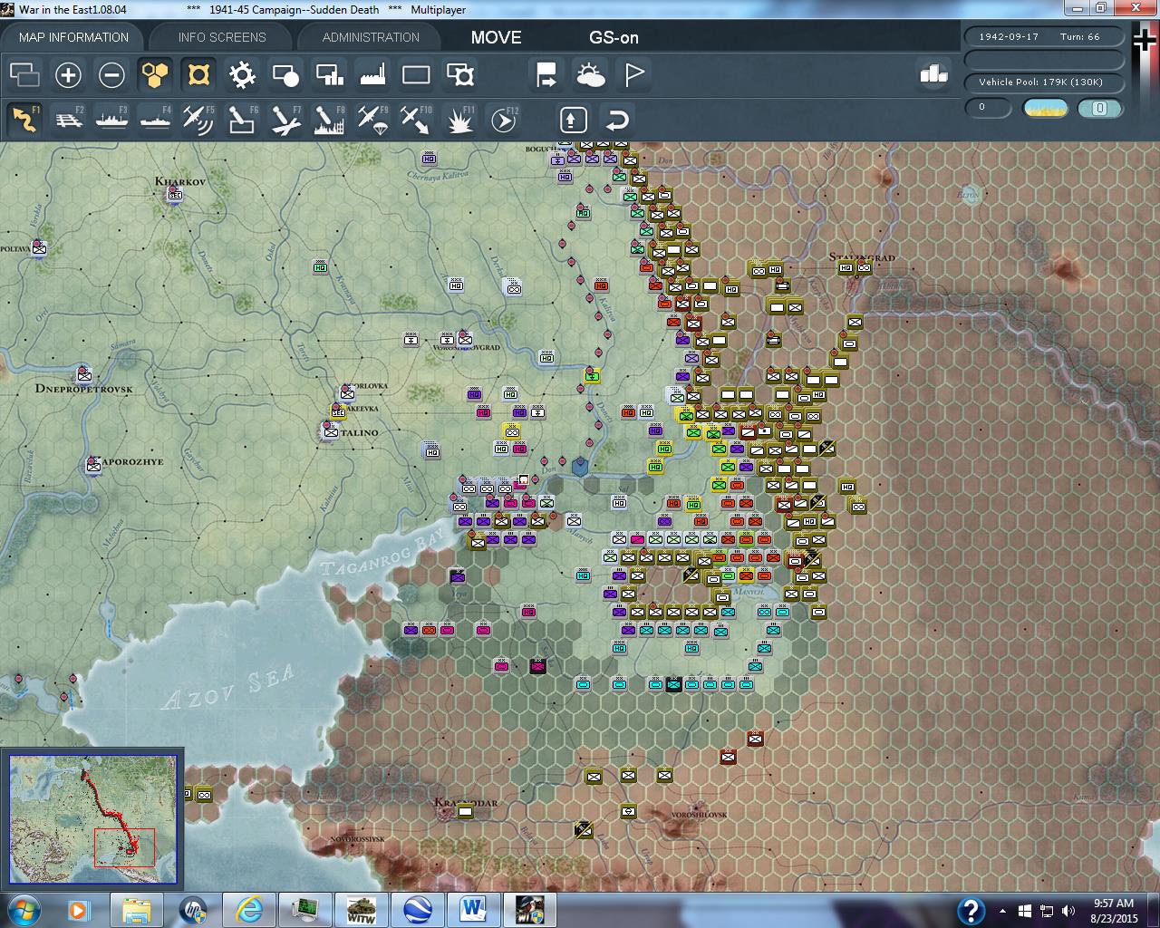Open File Explorer folder on taskbar

(x=136, y=910)
